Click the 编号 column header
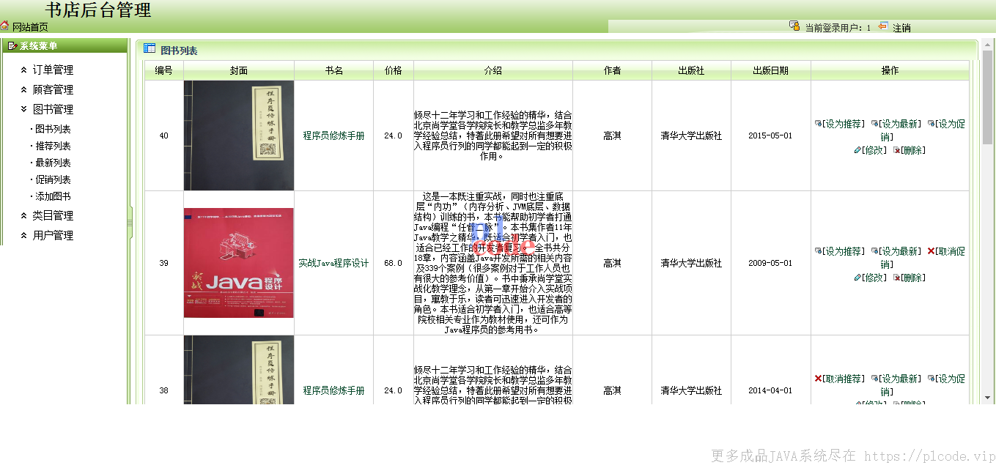996x468 pixels. tap(164, 70)
